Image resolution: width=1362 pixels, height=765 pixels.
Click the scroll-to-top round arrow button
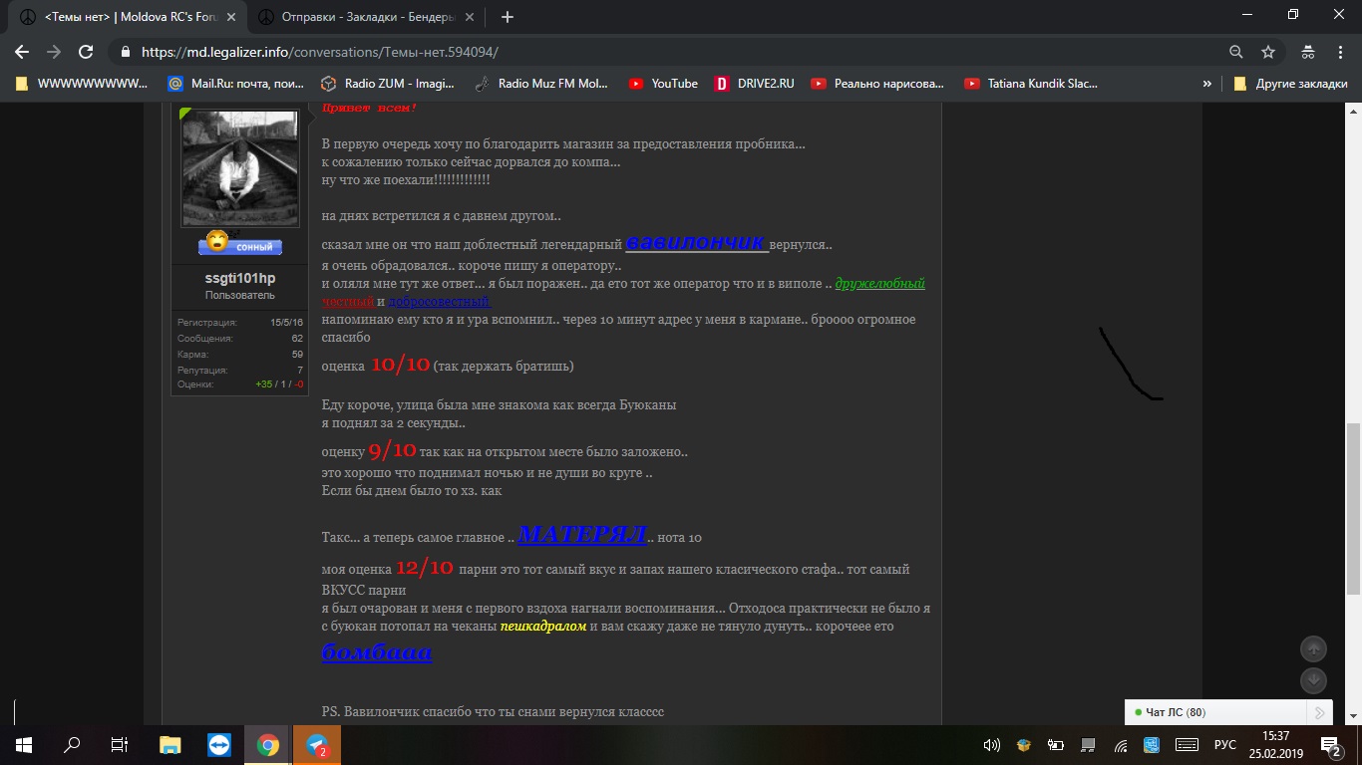[x=1313, y=648]
